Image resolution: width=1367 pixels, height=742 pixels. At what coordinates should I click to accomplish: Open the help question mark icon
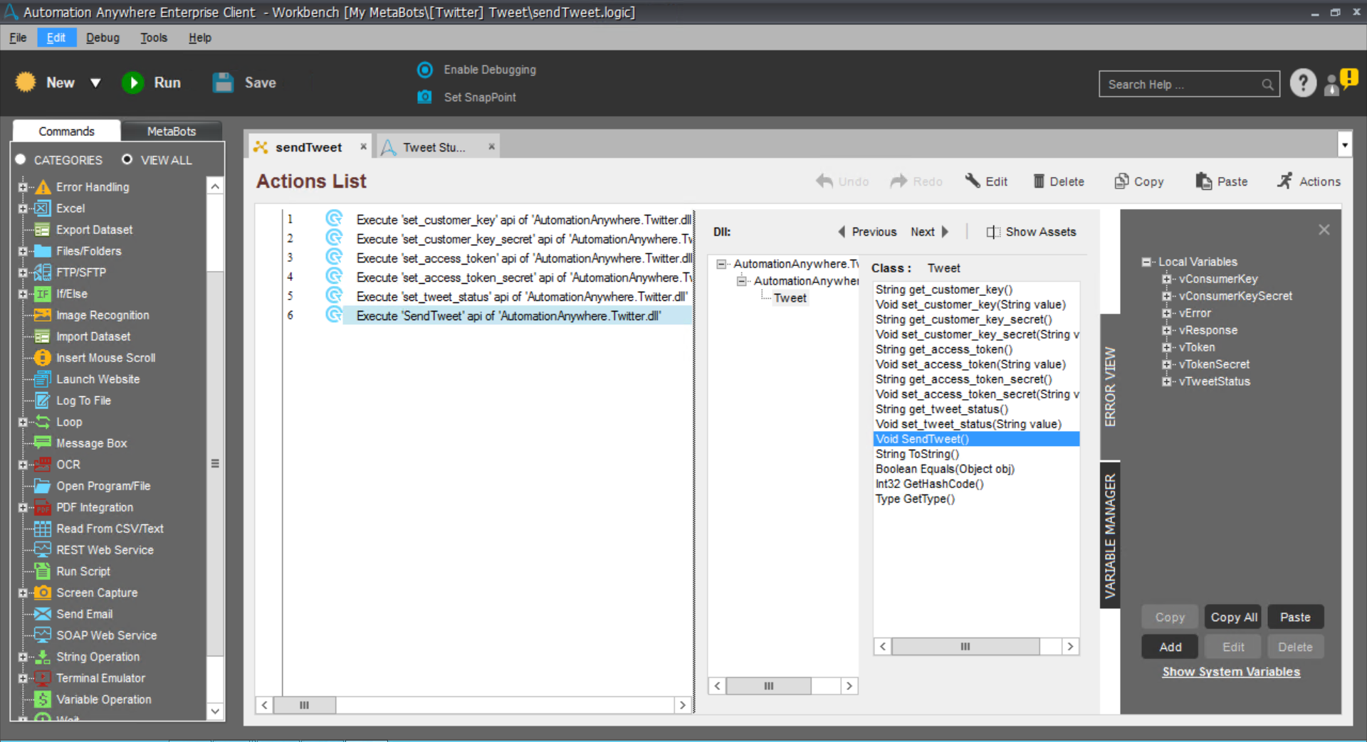tap(1302, 83)
